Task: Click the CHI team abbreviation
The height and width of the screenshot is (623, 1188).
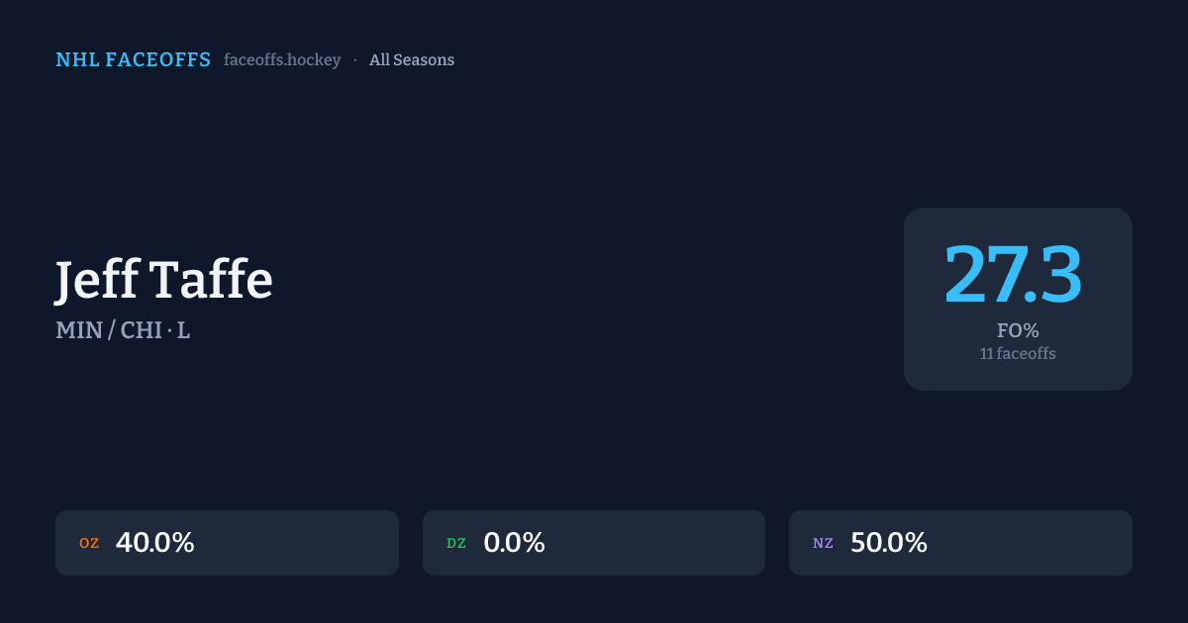Action: pyautogui.click(x=141, y=330)
